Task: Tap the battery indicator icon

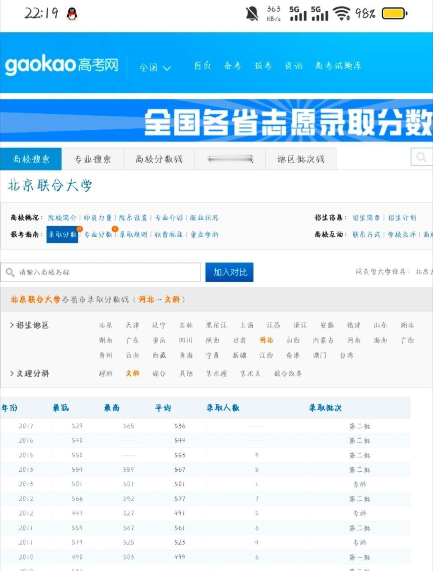Action: pyautogui.click(x=395, y=14)
